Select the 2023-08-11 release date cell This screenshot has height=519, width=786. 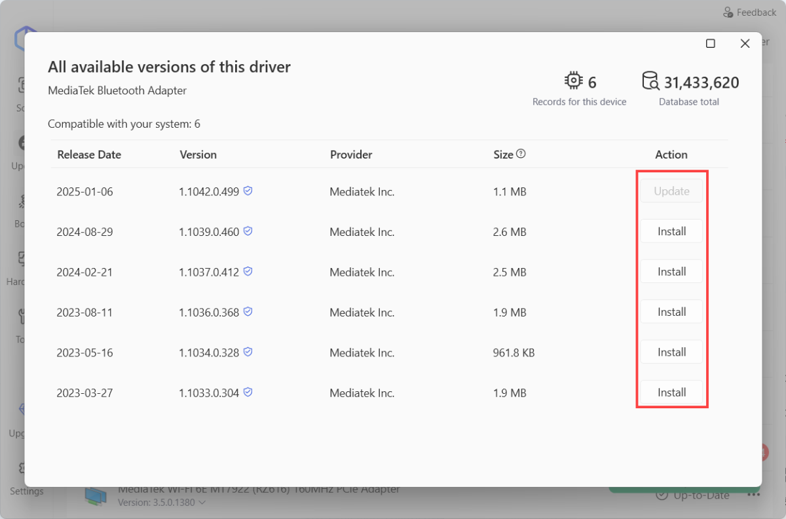click(x=84, y=313)
